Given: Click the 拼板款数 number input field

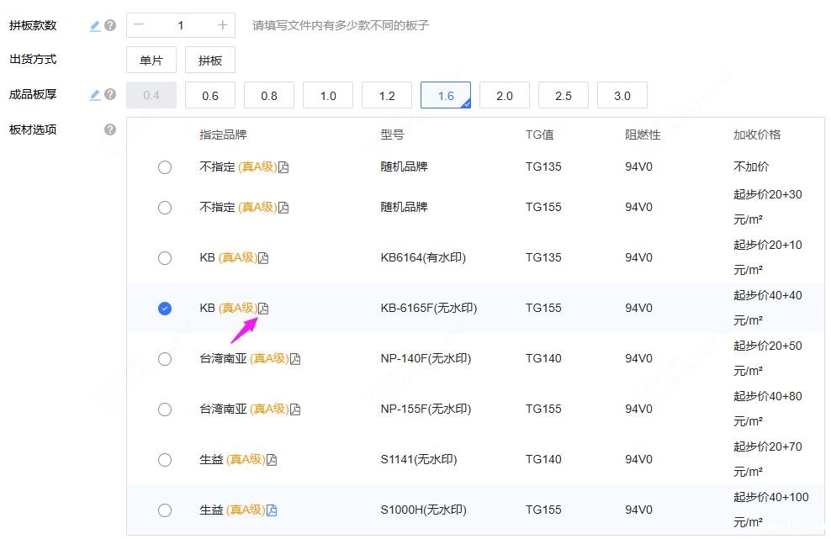Looking at the screenshot, I should [180, 25].
